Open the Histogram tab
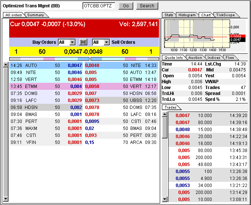 [x=187, y=15]
